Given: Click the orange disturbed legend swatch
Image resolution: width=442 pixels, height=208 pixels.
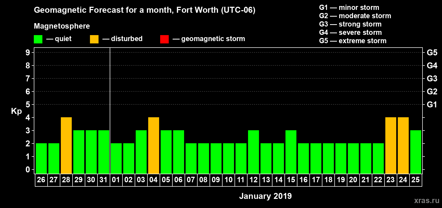Looking at the screenshot, I should coord(94,39).
